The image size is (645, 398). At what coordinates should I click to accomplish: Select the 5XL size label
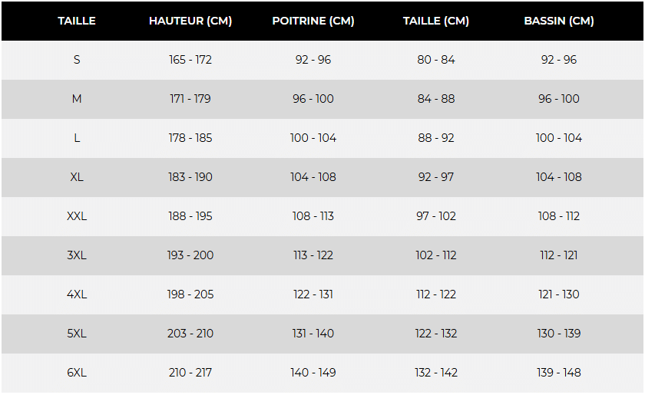(77, 334)
